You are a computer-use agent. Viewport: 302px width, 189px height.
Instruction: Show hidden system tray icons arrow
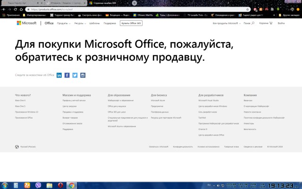pos(214,186)
